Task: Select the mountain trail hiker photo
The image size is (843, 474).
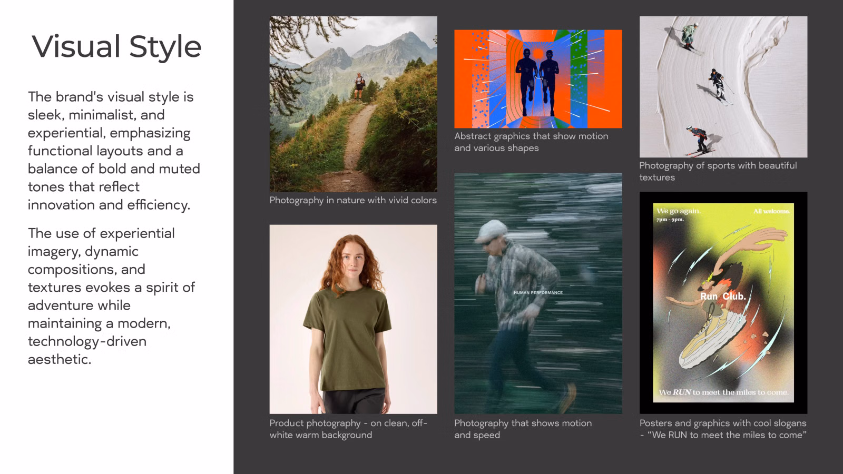Action: click(354, 104)
